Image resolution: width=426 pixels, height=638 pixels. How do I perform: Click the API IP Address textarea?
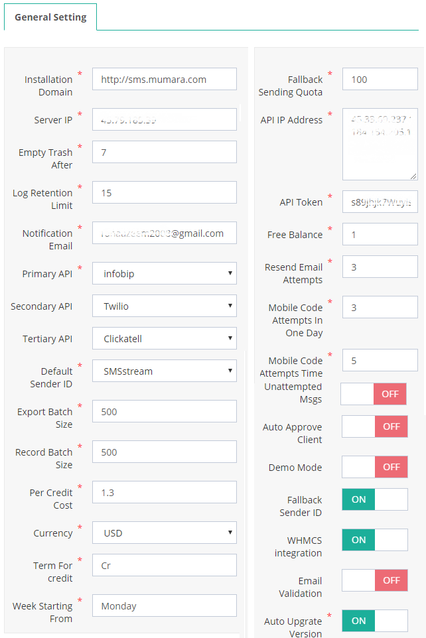pos(380,145)
